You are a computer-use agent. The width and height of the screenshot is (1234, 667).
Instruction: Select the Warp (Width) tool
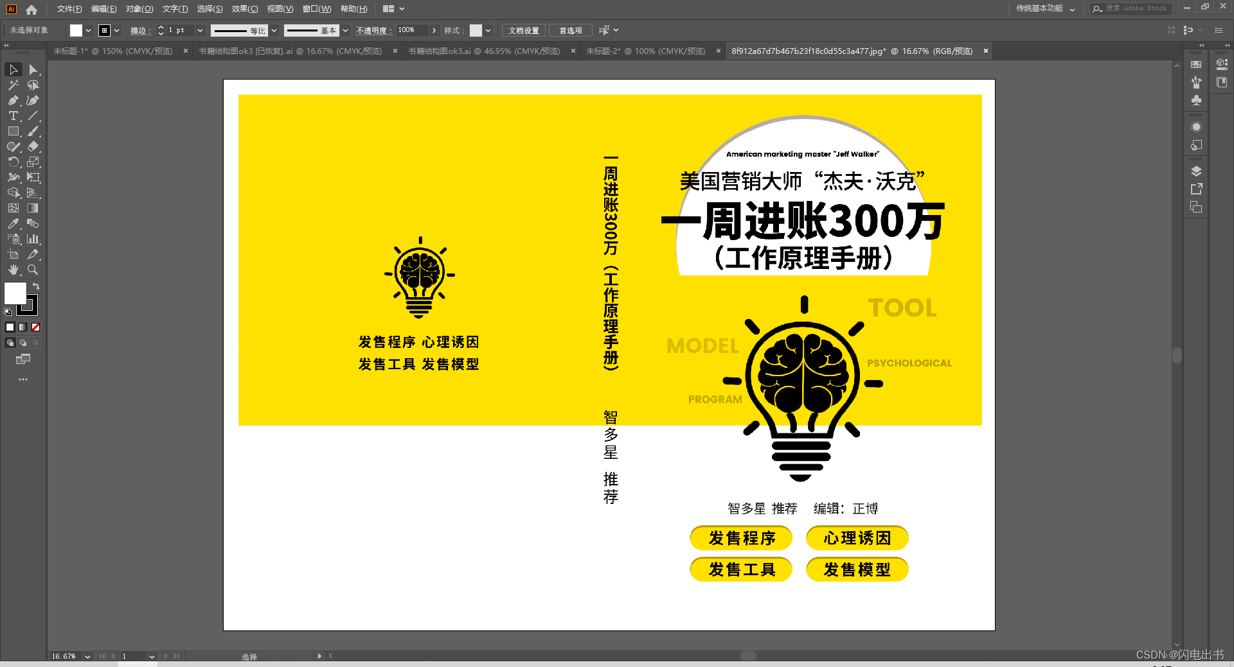13,177
